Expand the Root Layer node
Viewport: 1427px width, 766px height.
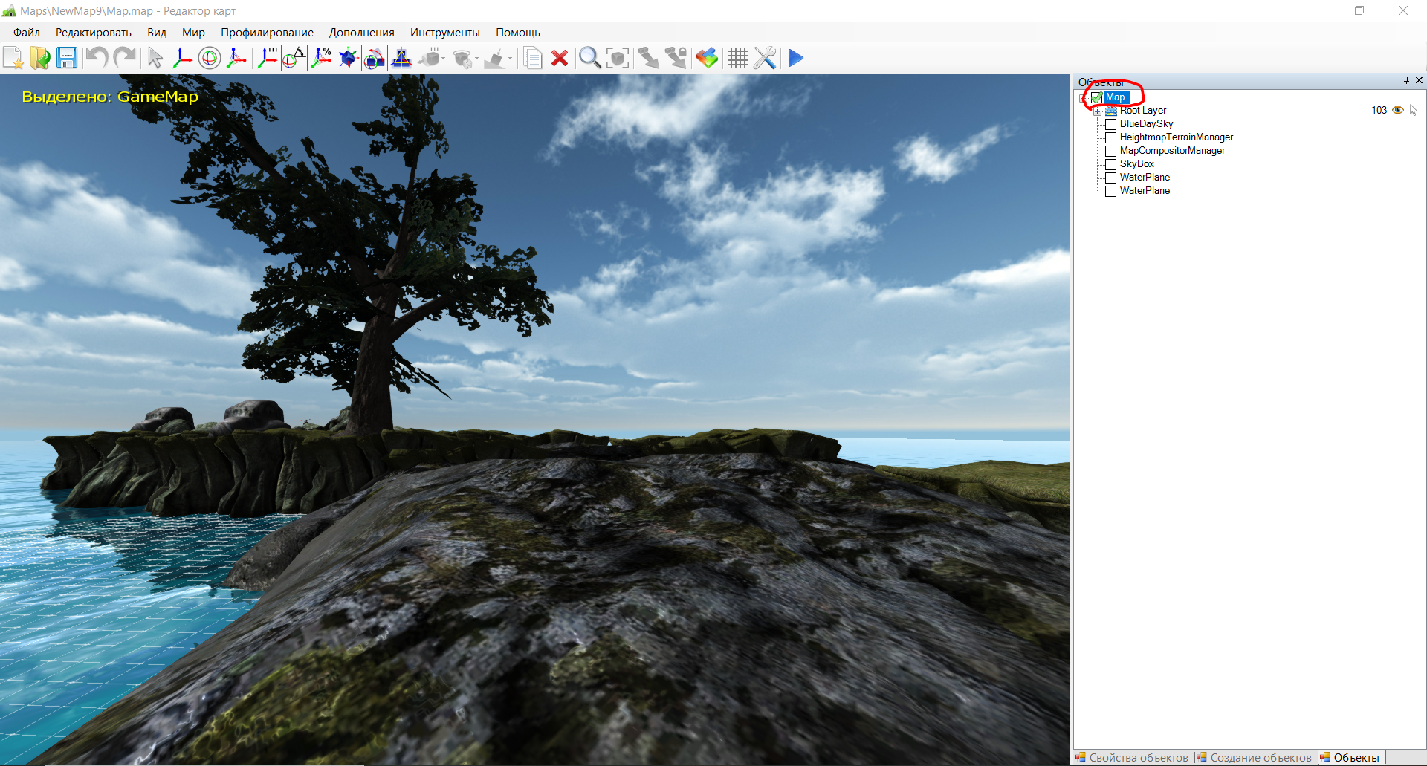click(1097, 111)
